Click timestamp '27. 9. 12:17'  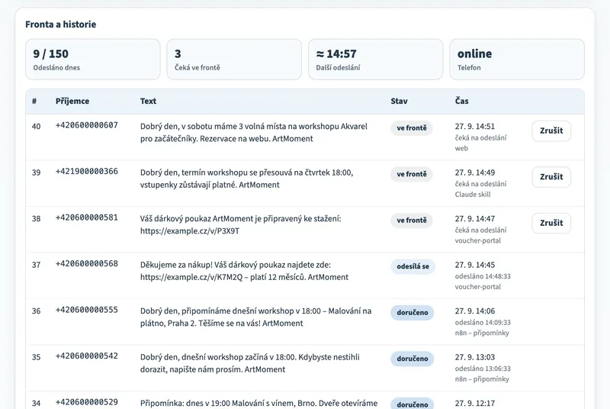point(474,403)
